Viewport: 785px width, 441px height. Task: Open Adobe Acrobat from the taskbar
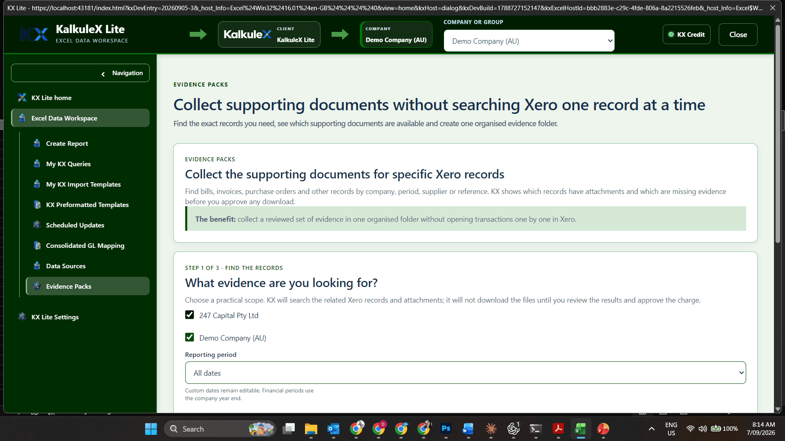558,429
